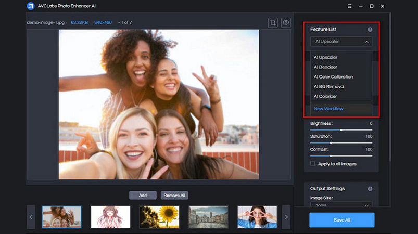Screen dimensions: 418x234
Task: Select the sunflower thumbnail
Action: point(159,217)
